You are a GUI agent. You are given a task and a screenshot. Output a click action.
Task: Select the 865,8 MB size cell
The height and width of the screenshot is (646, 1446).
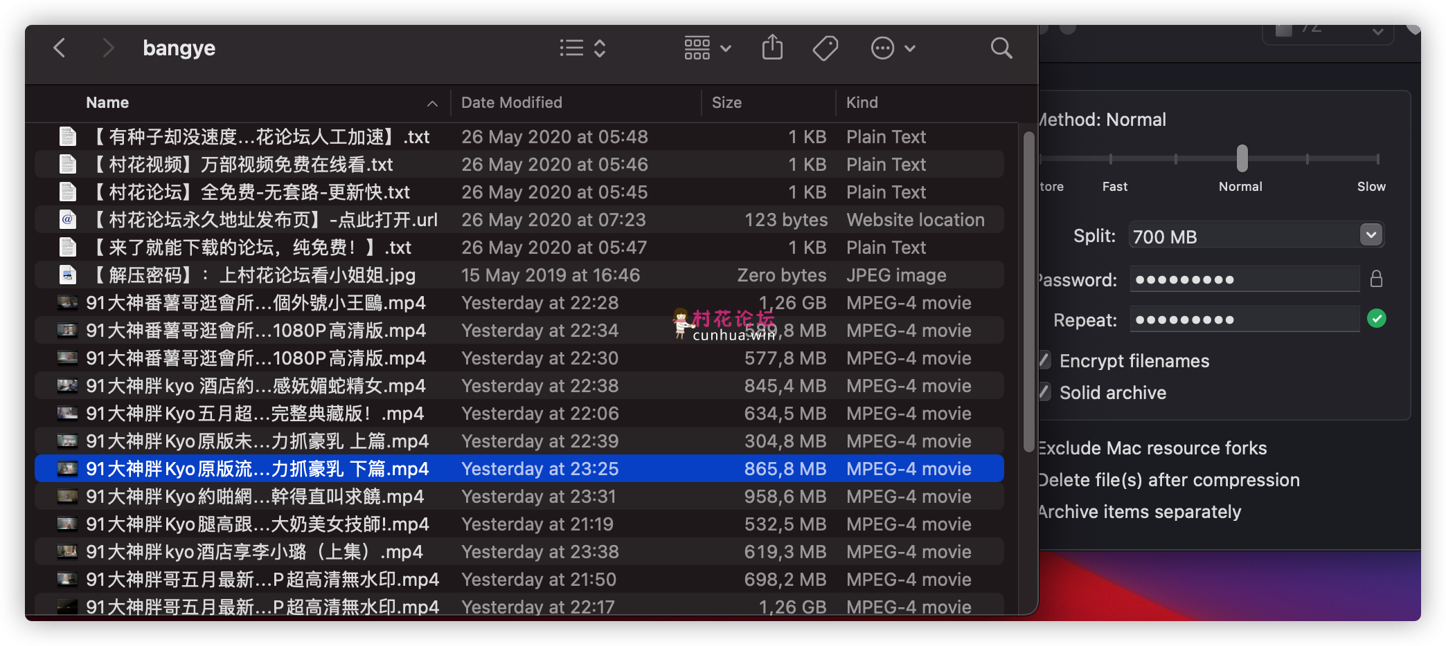[x=785, y=469]
